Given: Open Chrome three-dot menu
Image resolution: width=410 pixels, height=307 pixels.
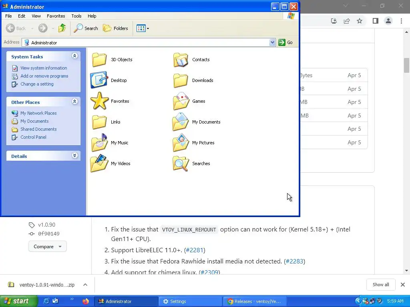Looking at the screenshot, I should pos(401,21).
